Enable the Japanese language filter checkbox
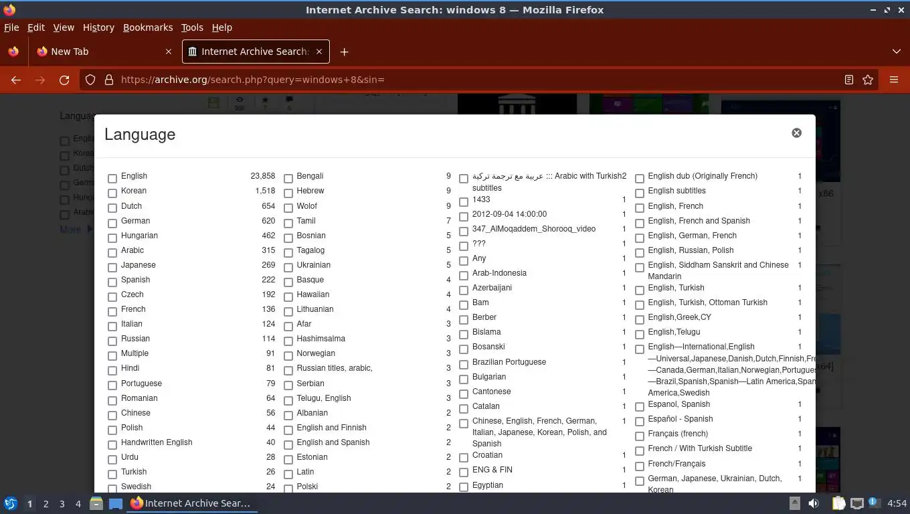Screen dimensions: 910x514 point(112,267)
